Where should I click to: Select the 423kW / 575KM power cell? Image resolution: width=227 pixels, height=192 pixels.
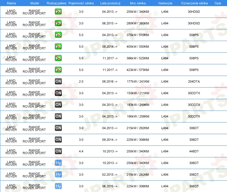pyautogui.click(x=138, y=70)
